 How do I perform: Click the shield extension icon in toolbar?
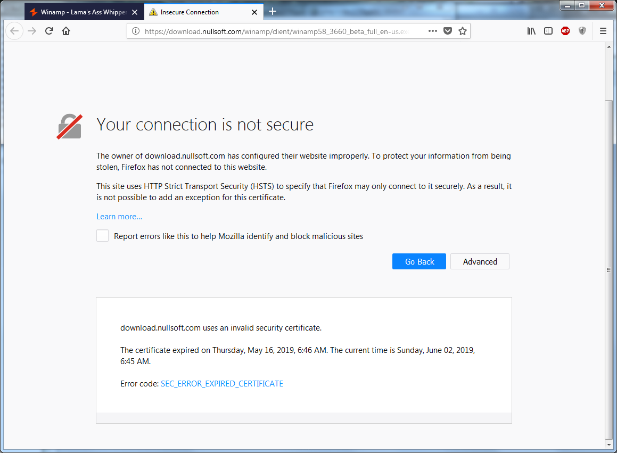582,31
